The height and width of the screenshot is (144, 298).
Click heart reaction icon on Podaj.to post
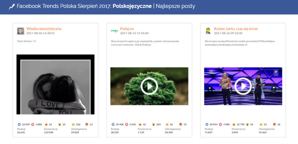coord(126,125)
